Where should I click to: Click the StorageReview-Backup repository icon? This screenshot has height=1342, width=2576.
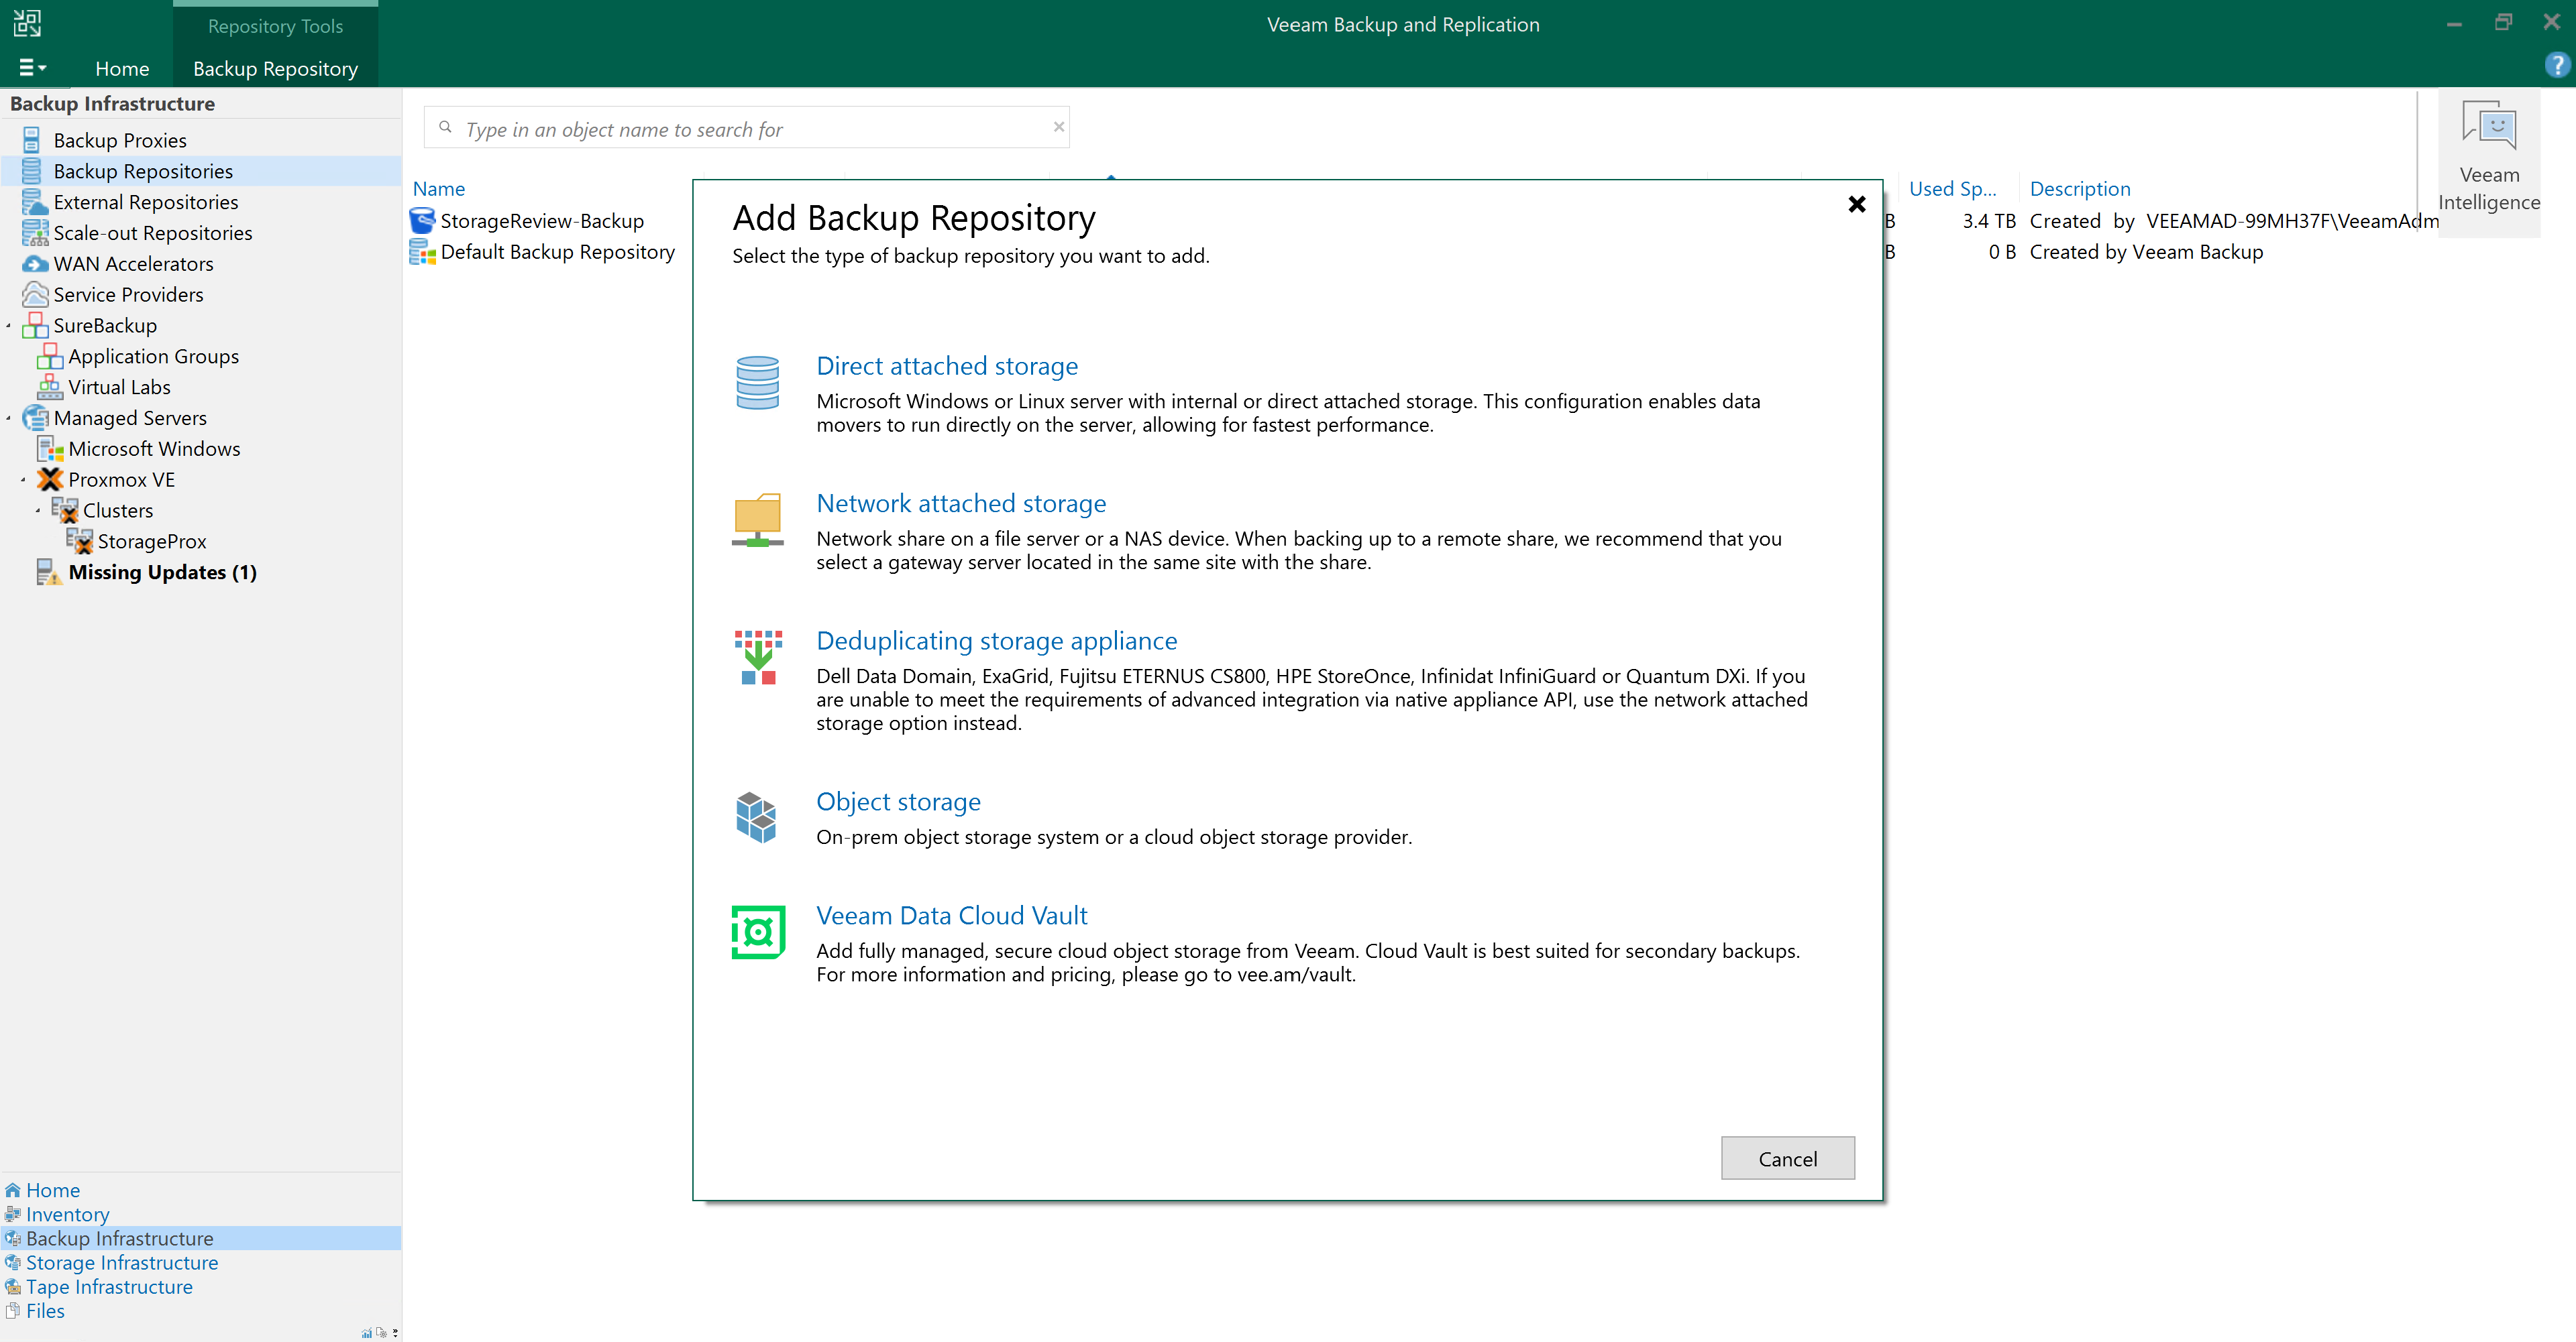[422, 221]
